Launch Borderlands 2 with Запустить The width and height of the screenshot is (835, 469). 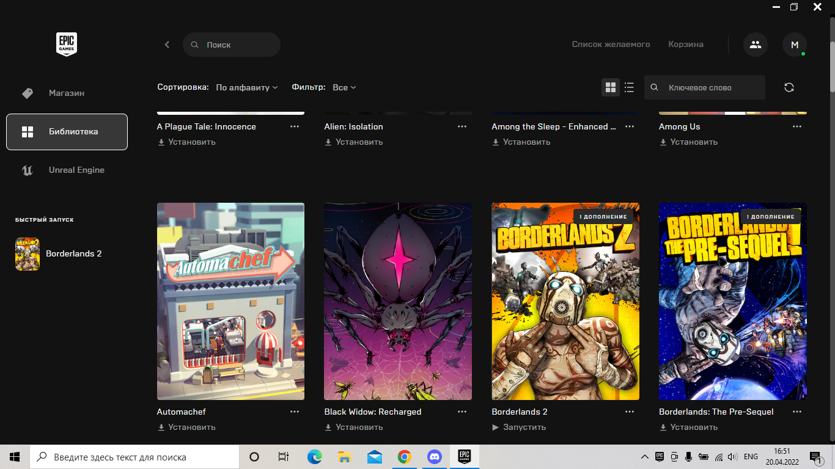(519, 427)
